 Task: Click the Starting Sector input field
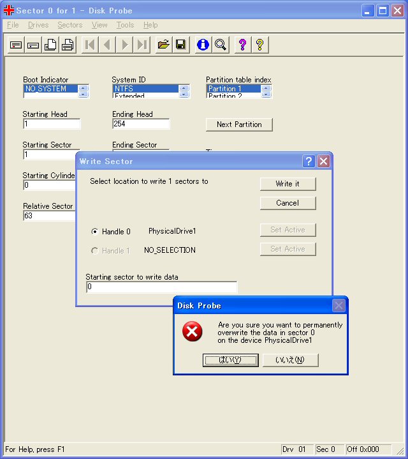click(x=49, y=154)
